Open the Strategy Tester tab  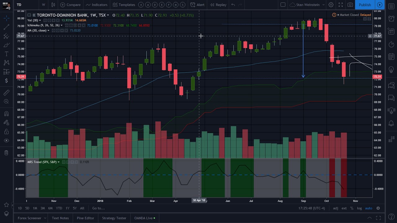click(114, 218)
